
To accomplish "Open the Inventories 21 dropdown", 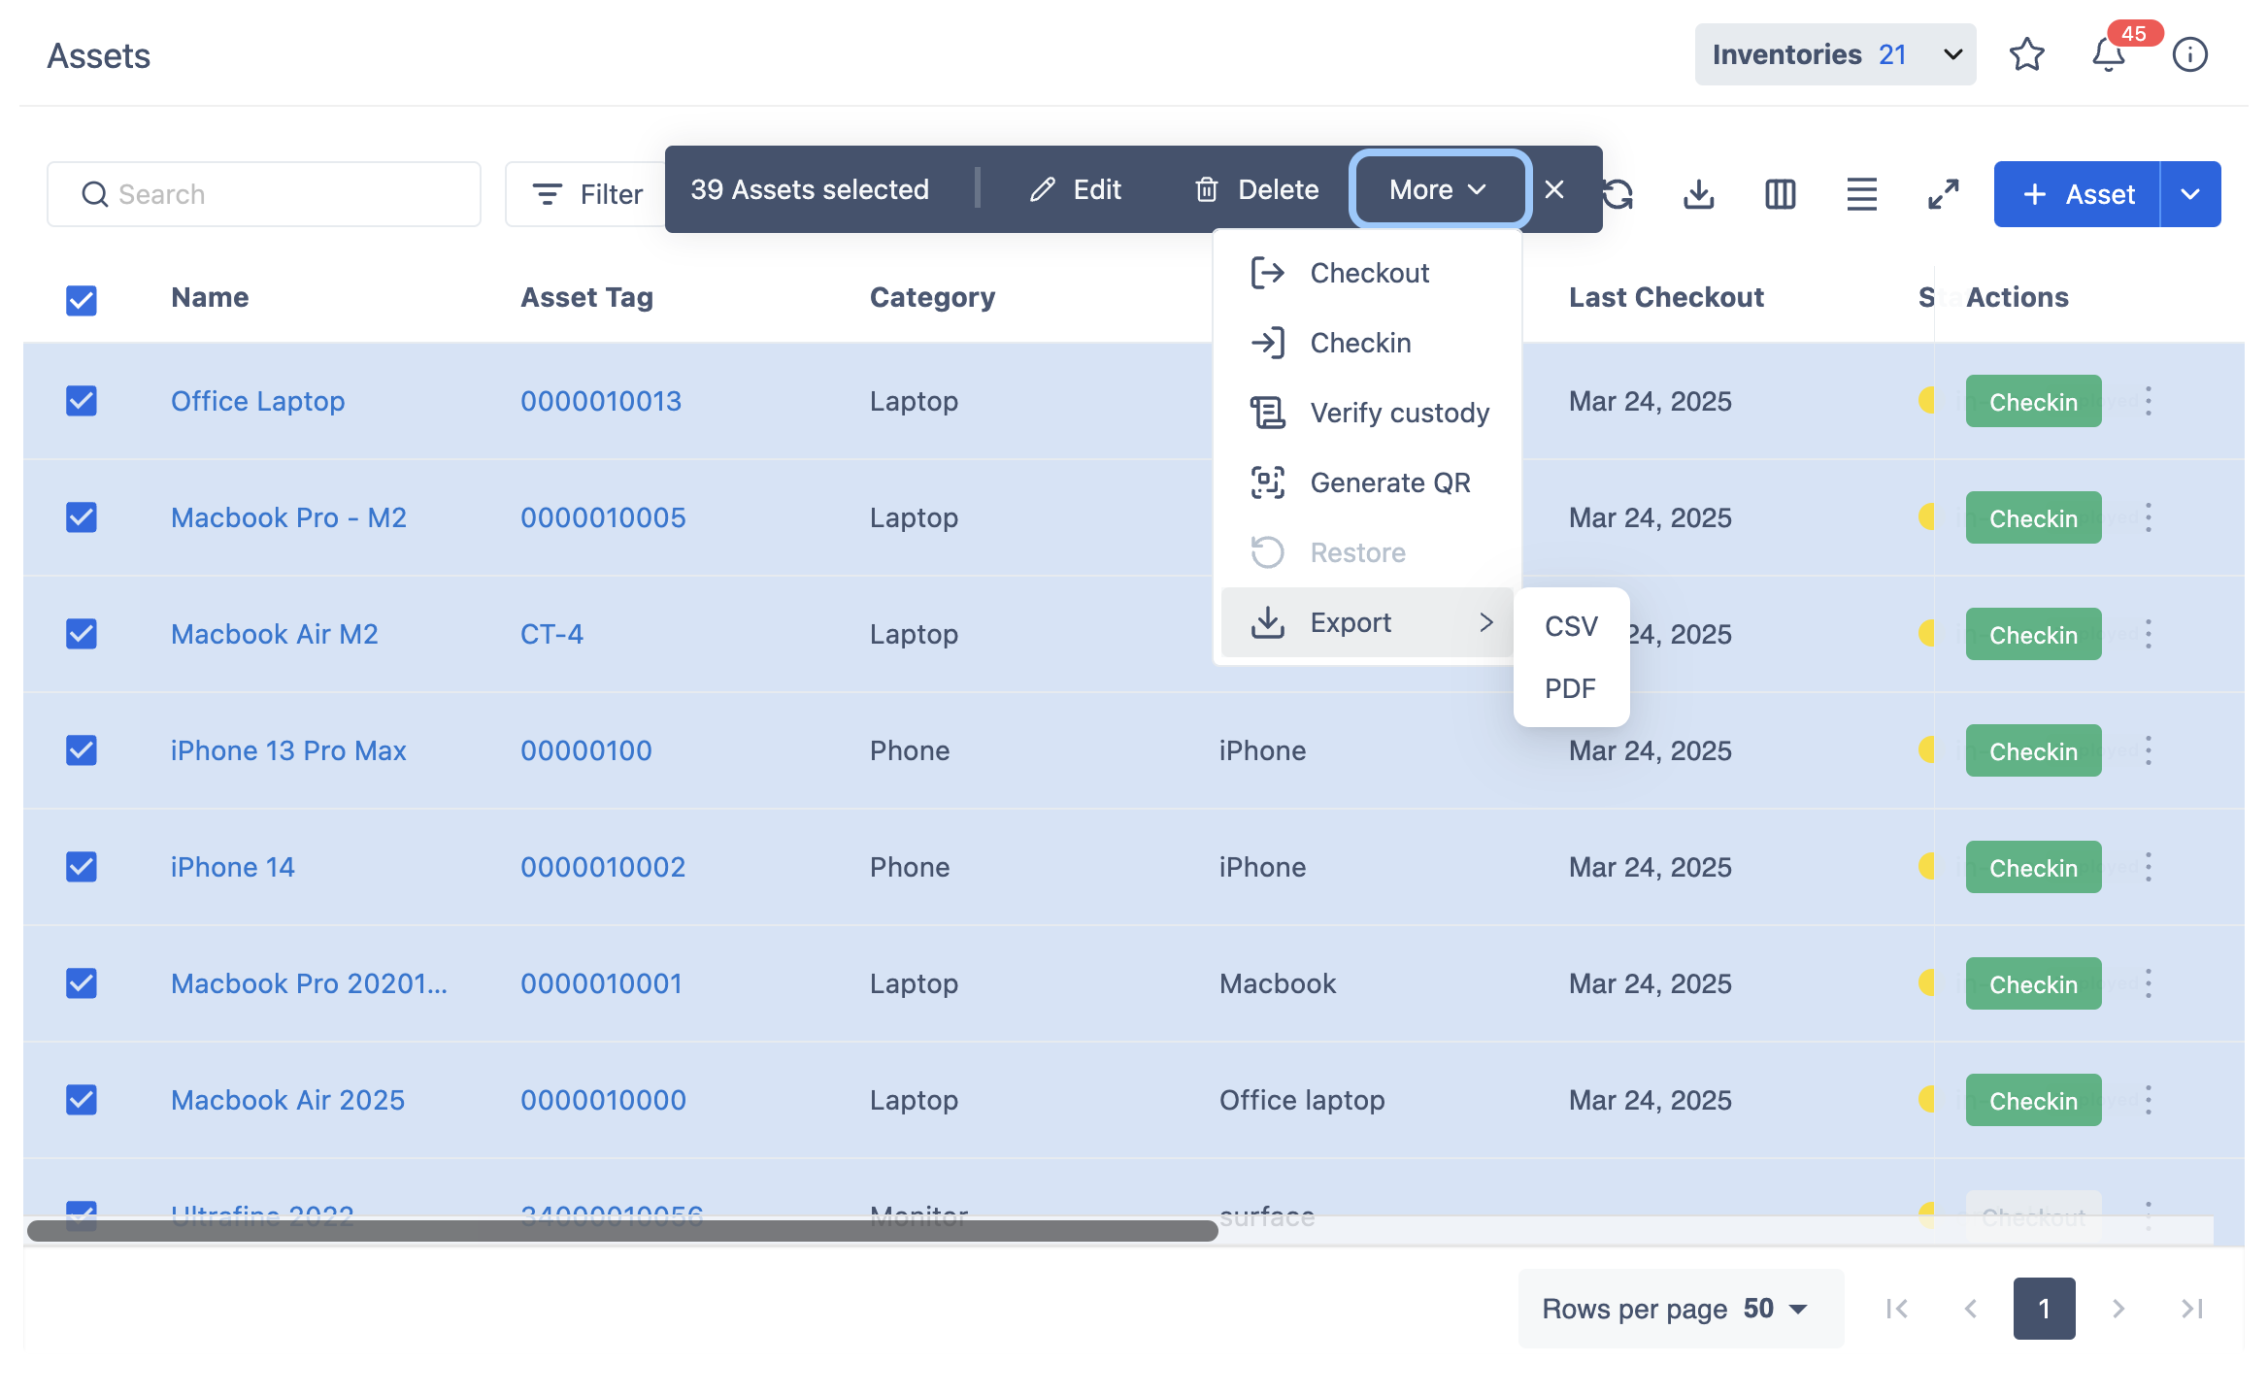I will tap(1834, 55).
